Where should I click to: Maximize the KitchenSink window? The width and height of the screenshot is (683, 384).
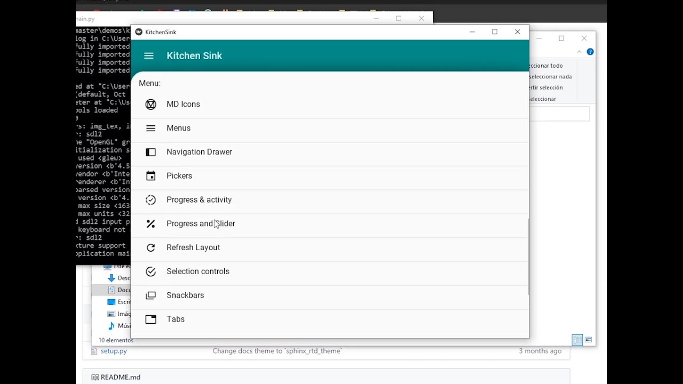[495, 32]
